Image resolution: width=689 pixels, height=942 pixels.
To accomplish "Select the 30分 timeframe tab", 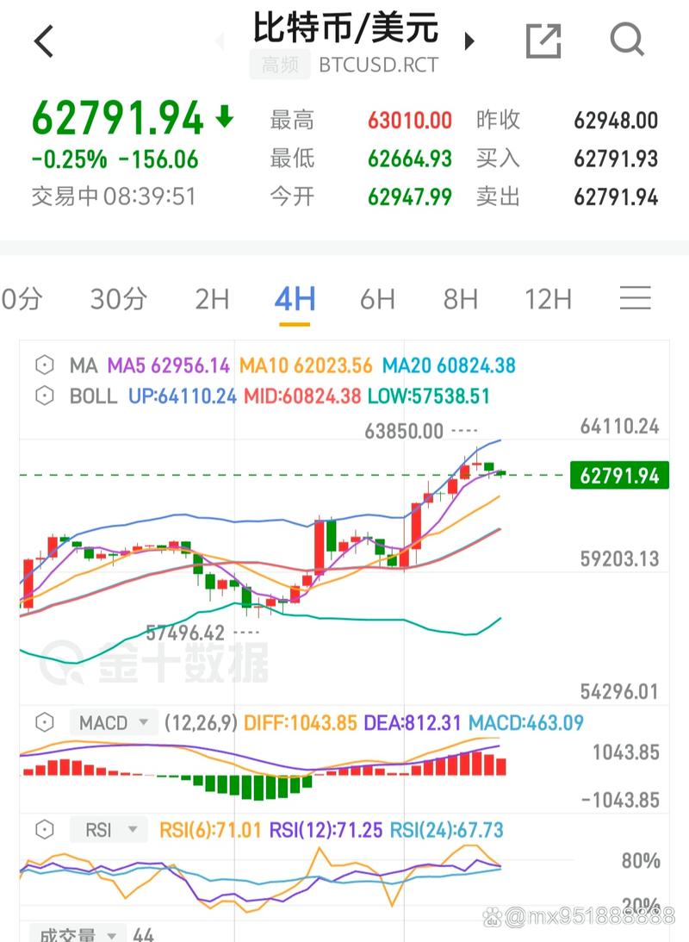I will [119, 298].
